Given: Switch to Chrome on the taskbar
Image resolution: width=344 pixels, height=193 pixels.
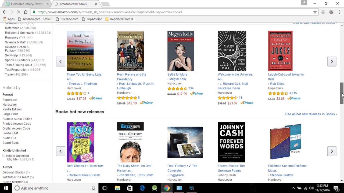Looking at the screenshot, I should [167, 188].
